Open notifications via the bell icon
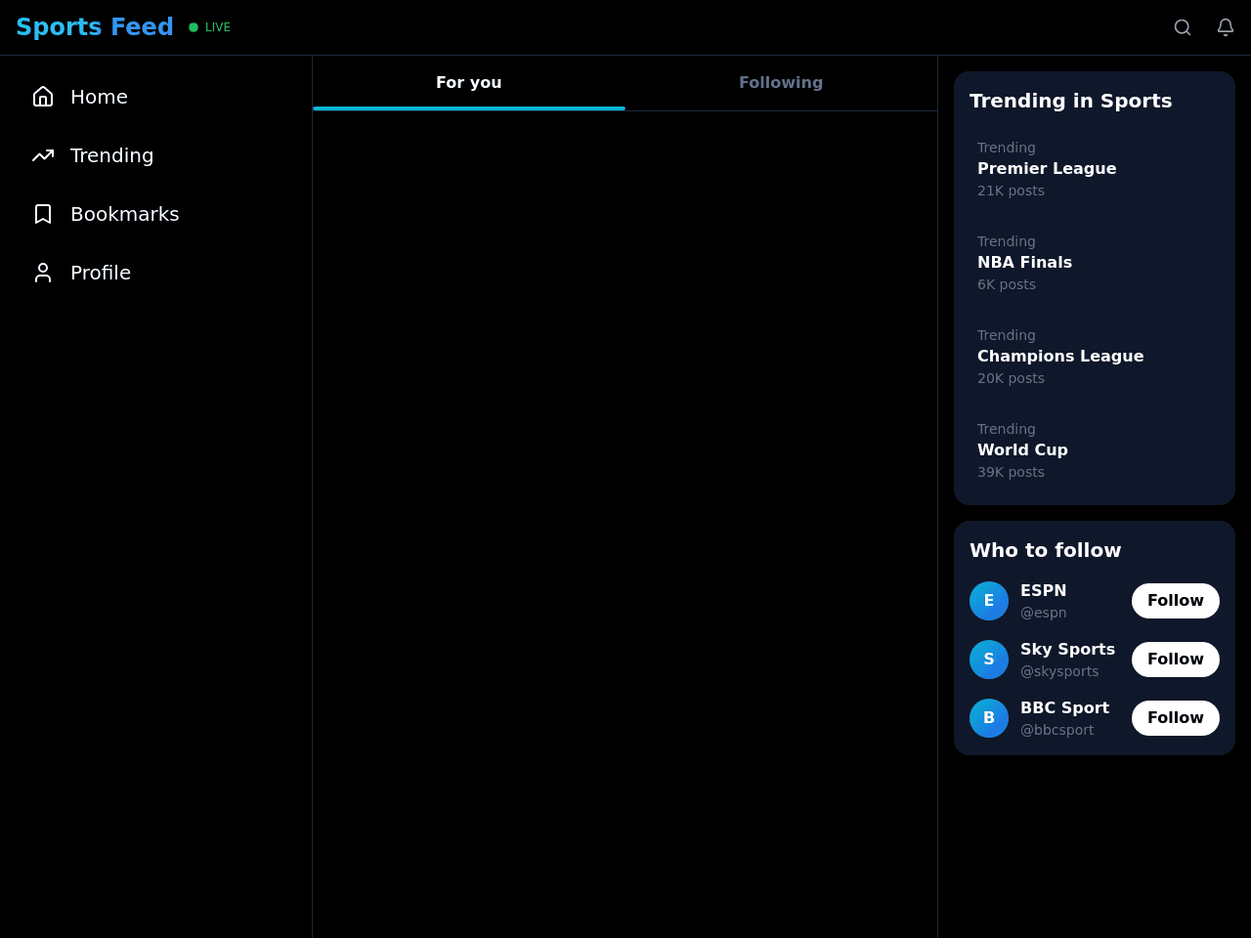Viewport: 1251px width, 938px height. pos(1226,27)
